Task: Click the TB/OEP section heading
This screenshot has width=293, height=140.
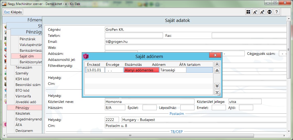Action: (x=177, y=132)
